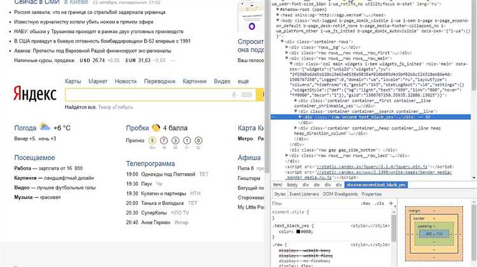Toggle the .cls class editor button

(379, 204)
